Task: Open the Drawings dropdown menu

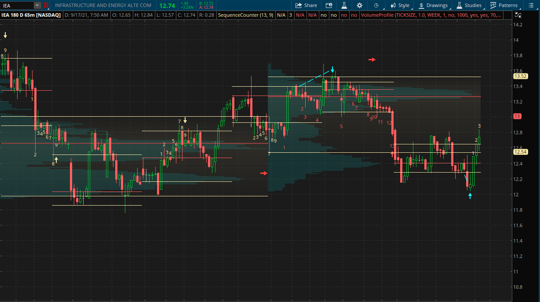Action: (x=433, y=5)
